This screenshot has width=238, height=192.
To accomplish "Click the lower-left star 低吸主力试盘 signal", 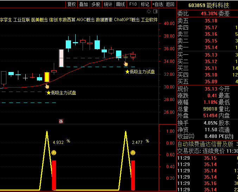I will tap(61, 93).
